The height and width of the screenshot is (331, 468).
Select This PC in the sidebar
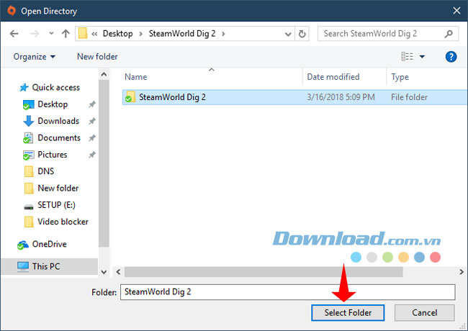(x=46, y=266)
